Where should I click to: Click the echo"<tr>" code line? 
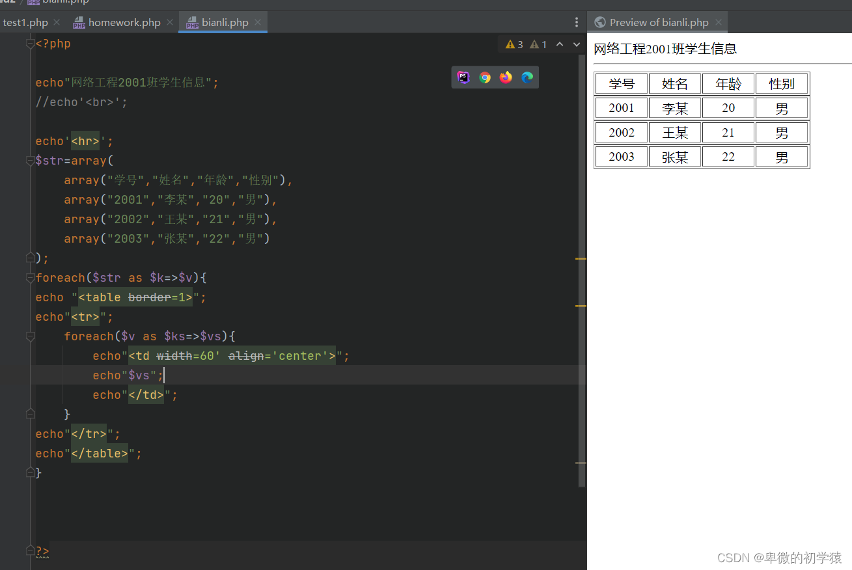(x=75, y=317)
